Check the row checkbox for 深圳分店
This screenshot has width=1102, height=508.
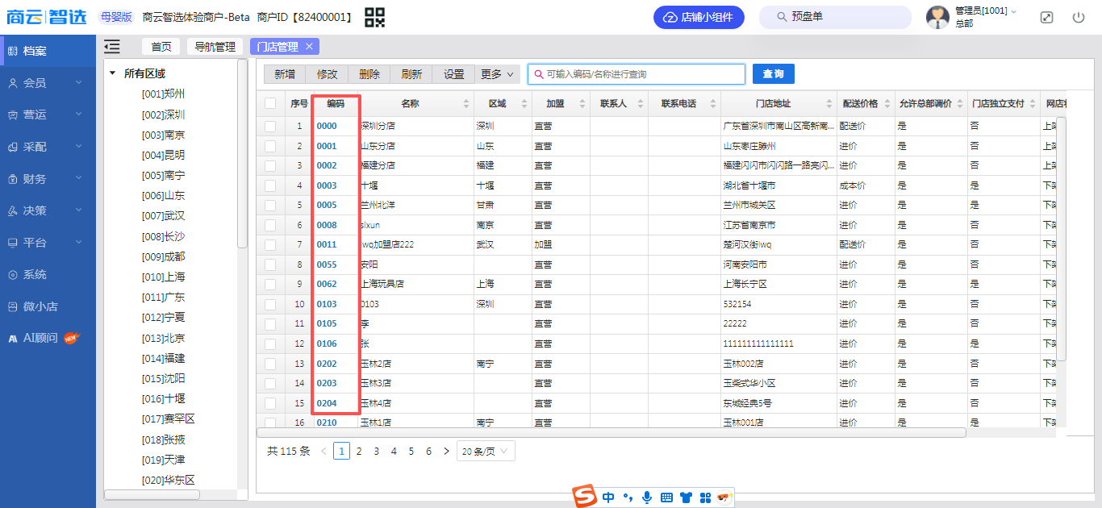click(x=270, y=127)
